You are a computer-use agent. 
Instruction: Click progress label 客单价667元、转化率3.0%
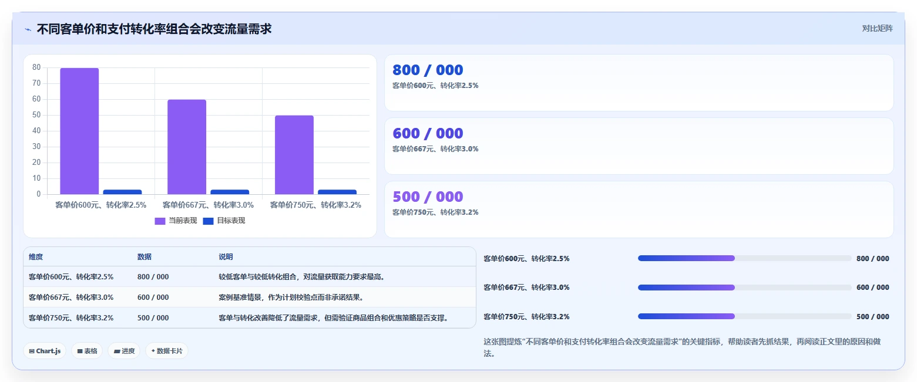click(526, 288)
